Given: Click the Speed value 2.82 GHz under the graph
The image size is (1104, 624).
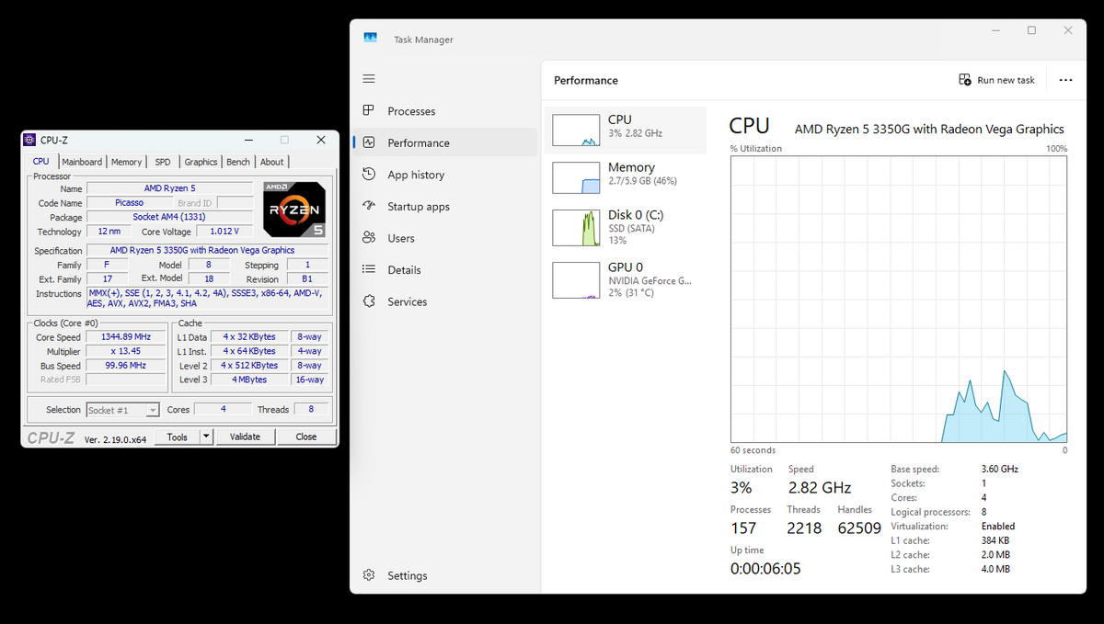Looking at the screenshot, I should [820, 488].
